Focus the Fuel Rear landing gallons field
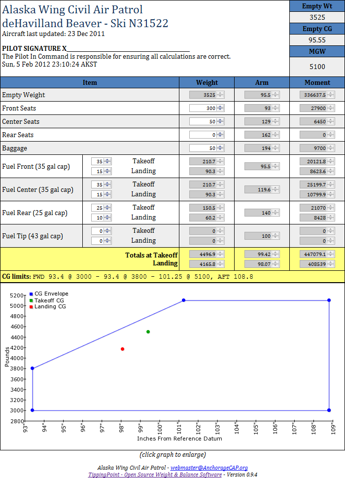 click(x=98, y=218)
